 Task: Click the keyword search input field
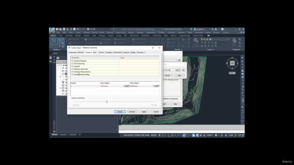pyautogui.click(x=176, y=29)
